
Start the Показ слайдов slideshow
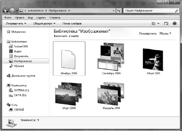click(x=72, y=23)
